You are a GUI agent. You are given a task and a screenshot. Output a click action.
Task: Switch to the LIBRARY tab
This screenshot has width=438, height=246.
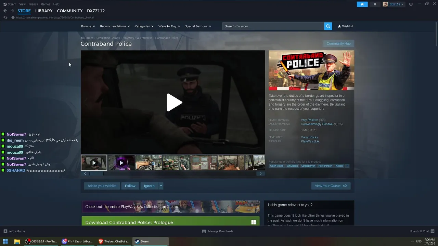[x=44, y=11]
